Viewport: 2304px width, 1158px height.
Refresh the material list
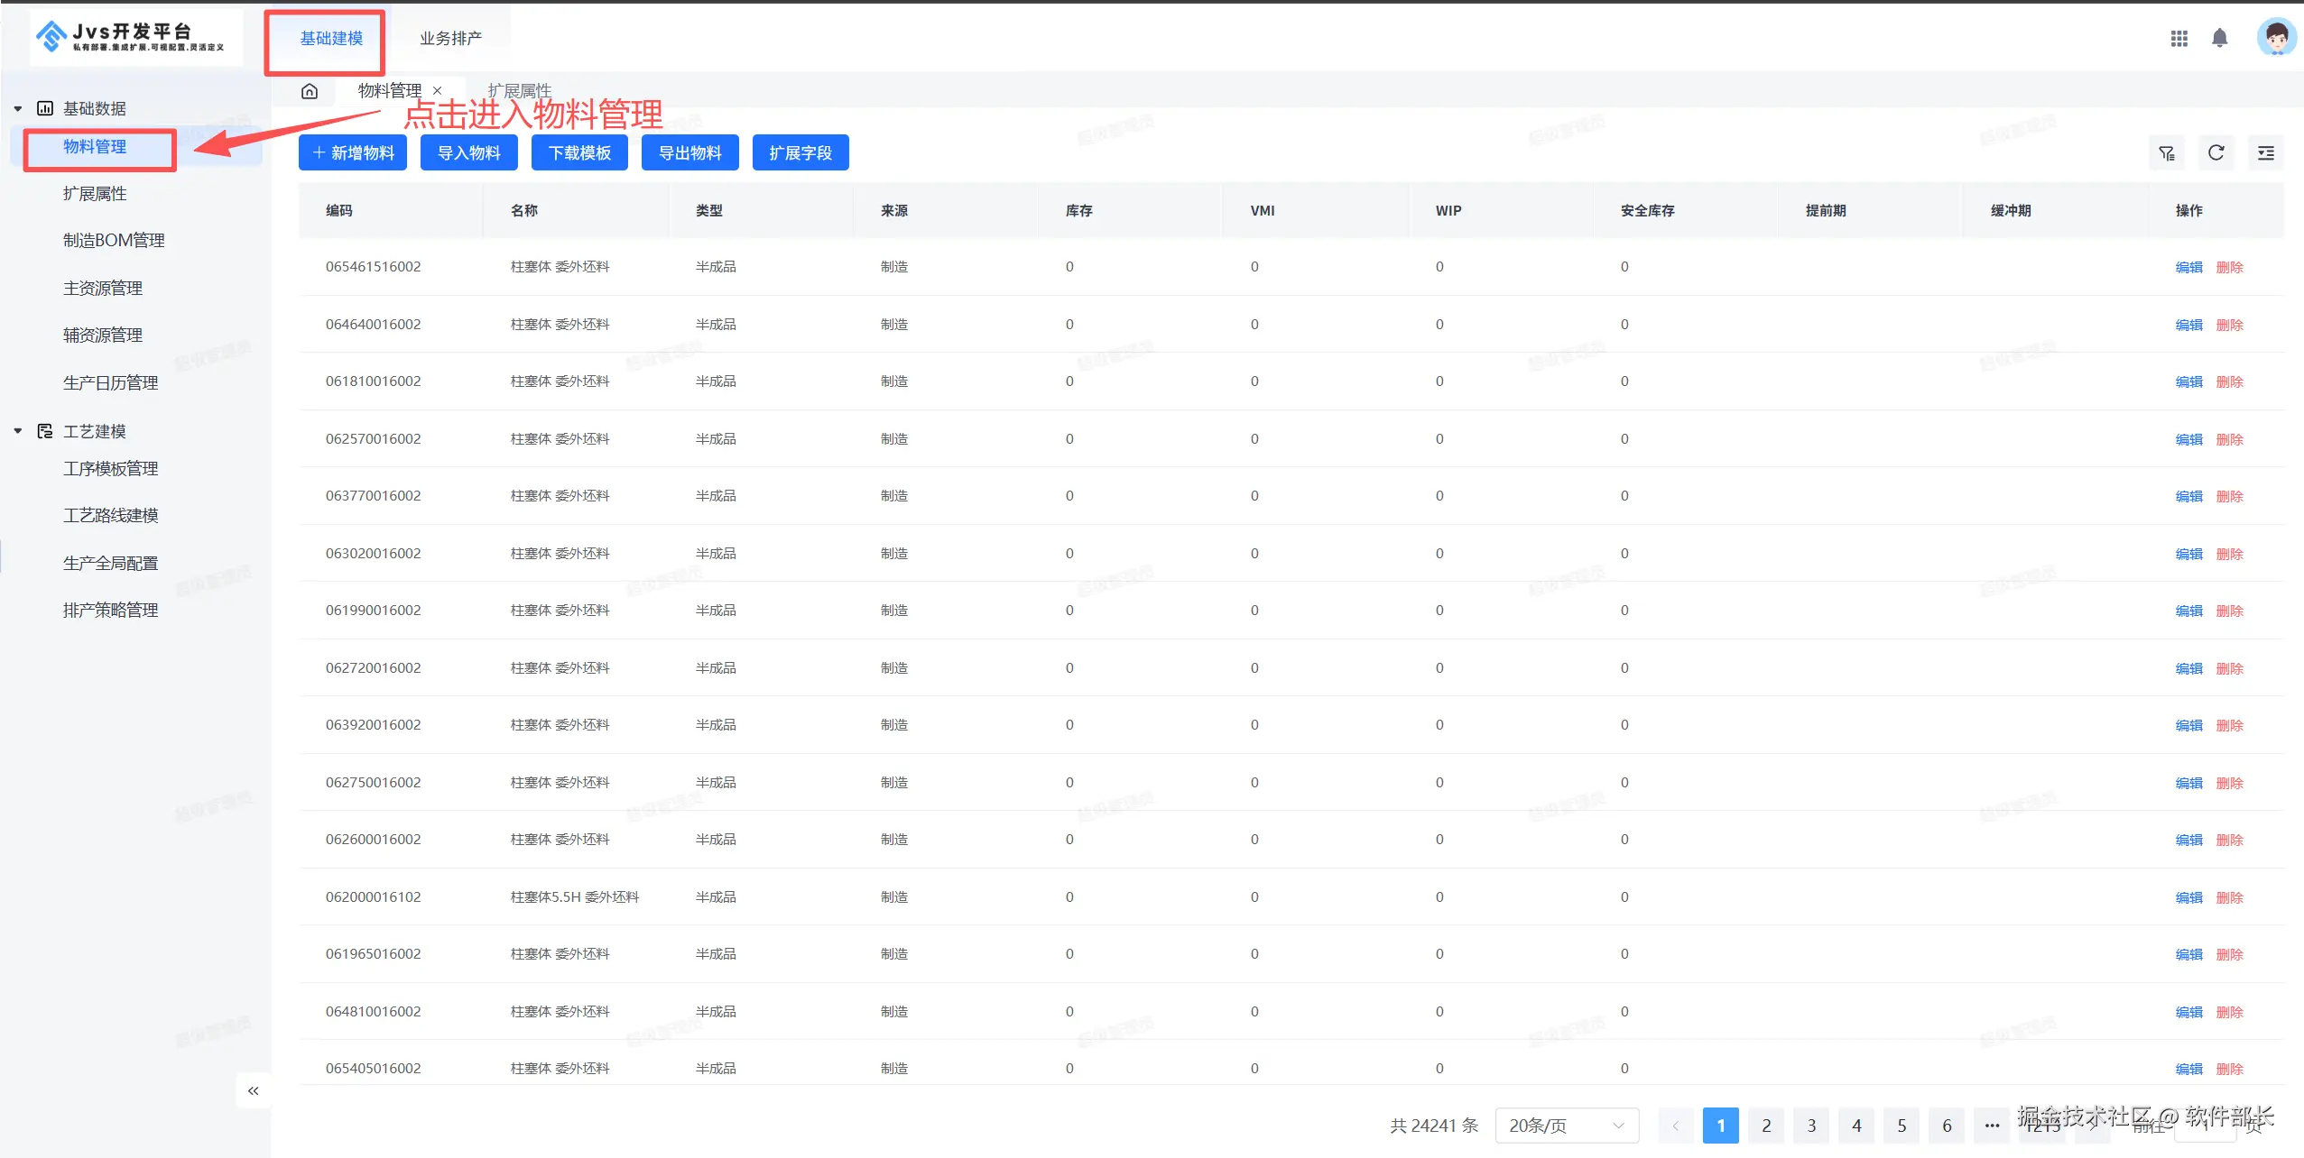pos(2216,153)
